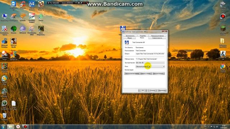The width and height of the screenshot is (230, 129).
Task: Switch to the Совместимость tab
Action: coord(157,38)
